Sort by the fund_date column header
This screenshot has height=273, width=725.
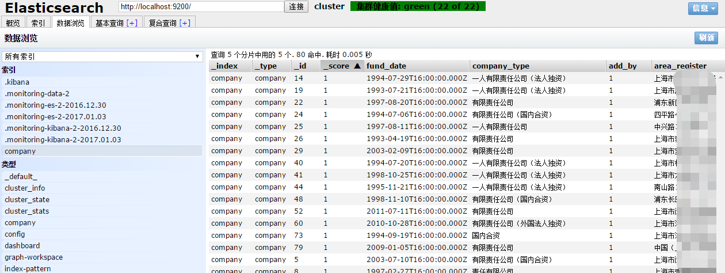[417, 66]
